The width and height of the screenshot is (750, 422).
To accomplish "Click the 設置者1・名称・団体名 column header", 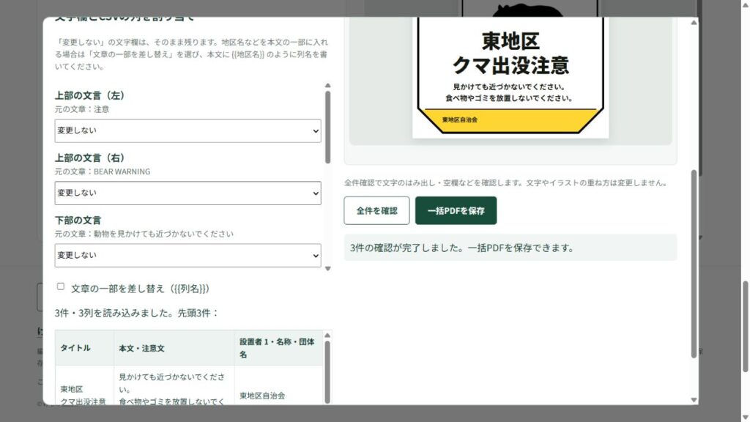I will (279, 348).
